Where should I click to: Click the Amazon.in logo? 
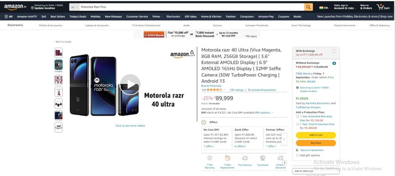pos(15,7)
